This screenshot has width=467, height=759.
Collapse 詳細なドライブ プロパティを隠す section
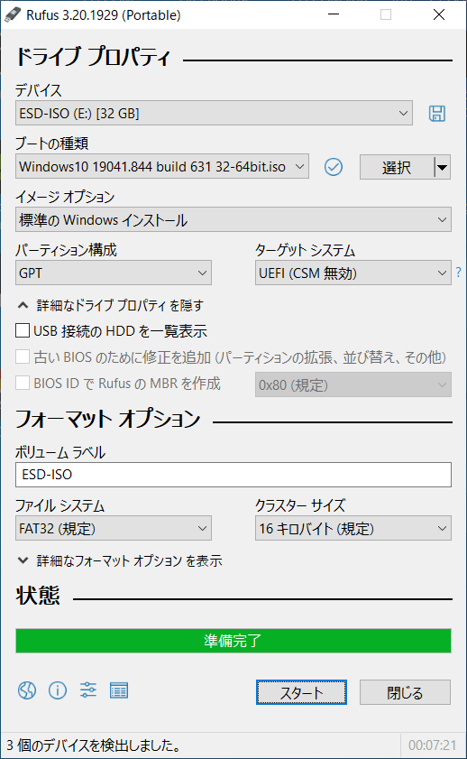111,305
